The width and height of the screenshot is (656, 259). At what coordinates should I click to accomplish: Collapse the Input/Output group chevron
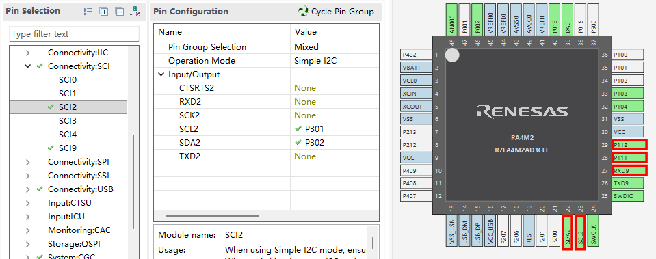coord(161,74)
